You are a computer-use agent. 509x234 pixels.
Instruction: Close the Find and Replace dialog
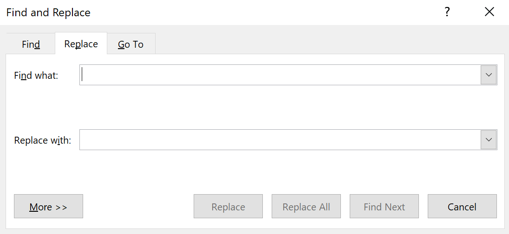coord(489,13)
